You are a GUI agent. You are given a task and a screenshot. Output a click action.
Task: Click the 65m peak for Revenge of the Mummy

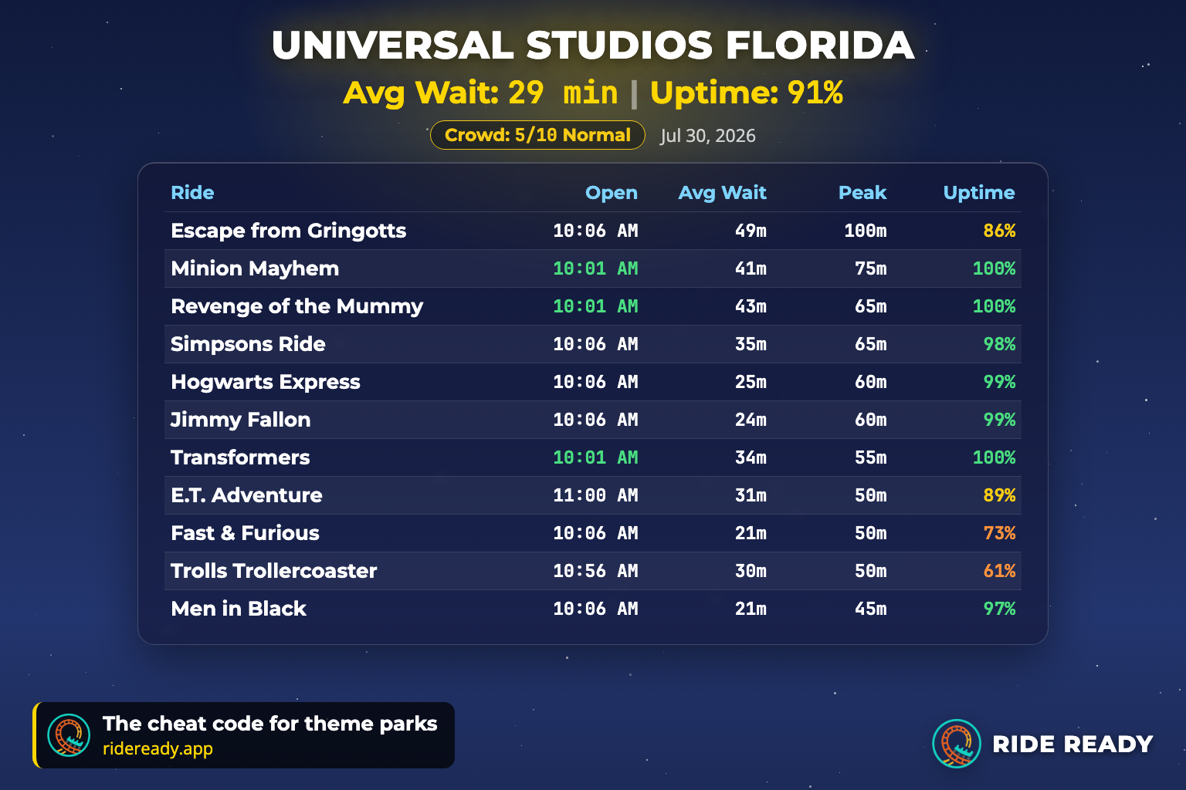click(x=871, y=306)
